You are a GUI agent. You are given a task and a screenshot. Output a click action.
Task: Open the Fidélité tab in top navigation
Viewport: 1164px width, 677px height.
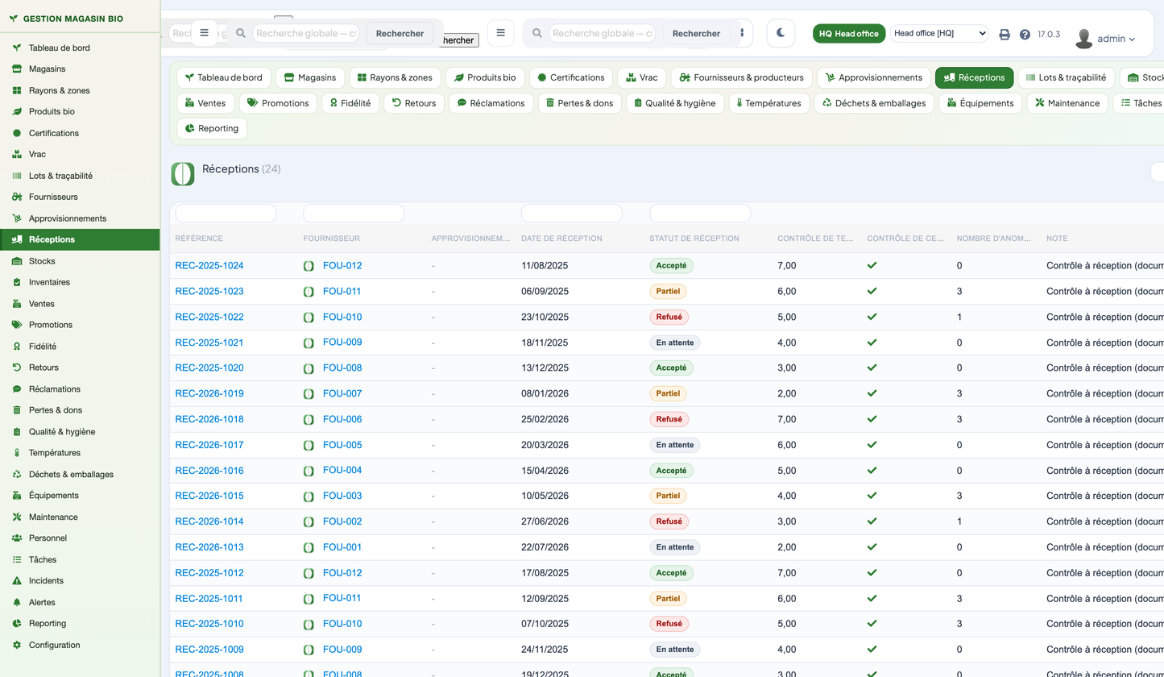[350, 103]
